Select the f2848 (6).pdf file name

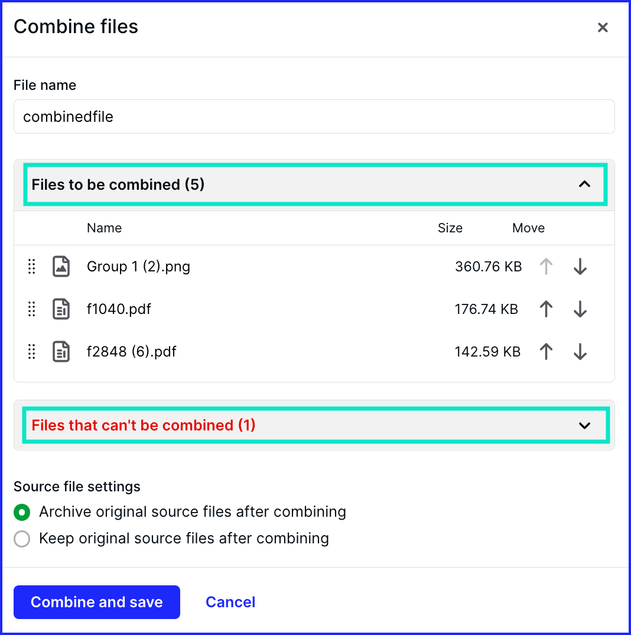click(132, 352)
